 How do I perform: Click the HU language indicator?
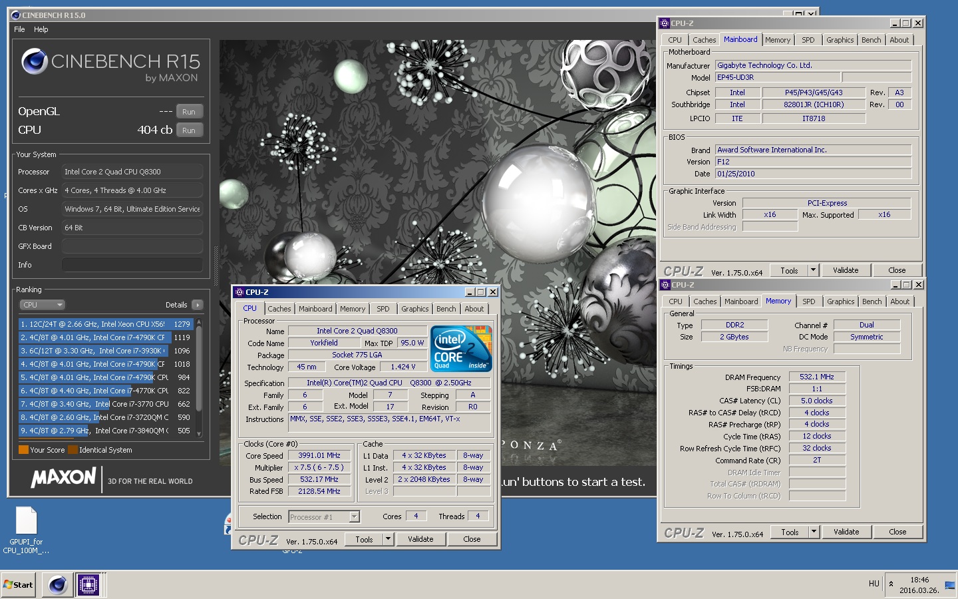874,584
